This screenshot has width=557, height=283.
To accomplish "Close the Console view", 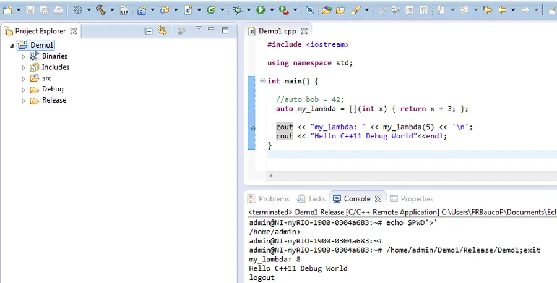I will (378, 198).
